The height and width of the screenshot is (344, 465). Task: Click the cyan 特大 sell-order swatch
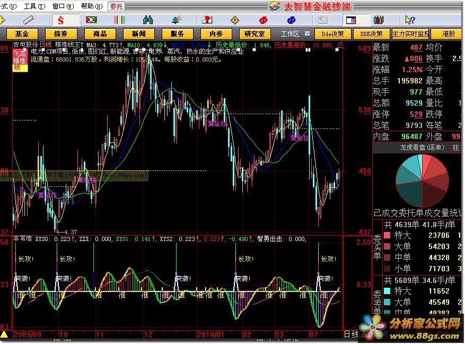click(387, 291)
